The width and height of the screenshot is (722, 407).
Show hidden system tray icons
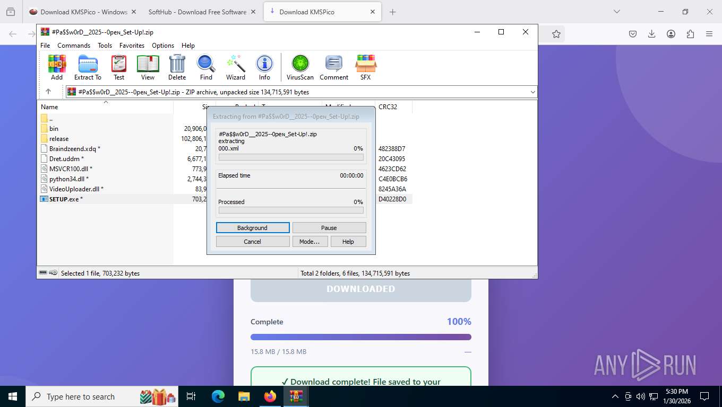pyautogui.click(x=615, y=396)
